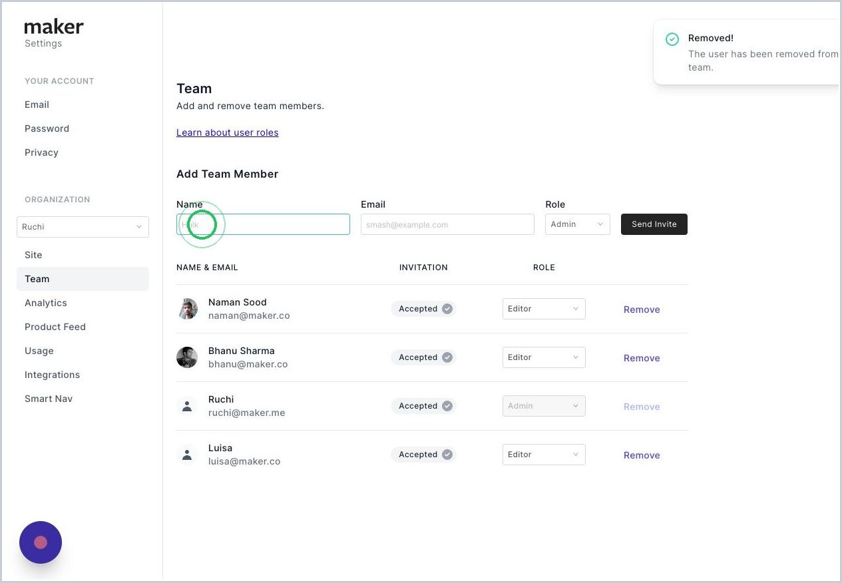Click the ROLE column header

coord(544,268)
